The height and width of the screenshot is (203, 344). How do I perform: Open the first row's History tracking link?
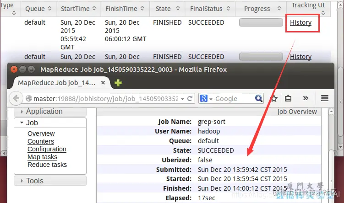pos(300,22)
